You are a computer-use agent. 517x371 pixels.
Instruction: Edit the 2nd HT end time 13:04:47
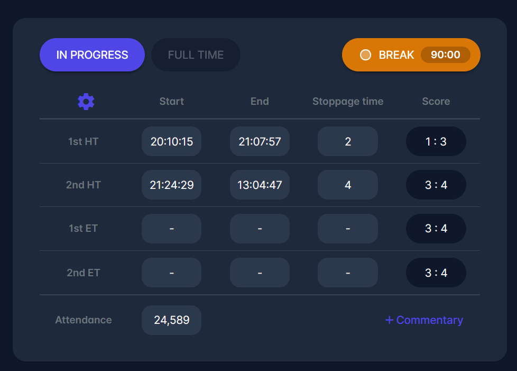click(x=260, y=185)
